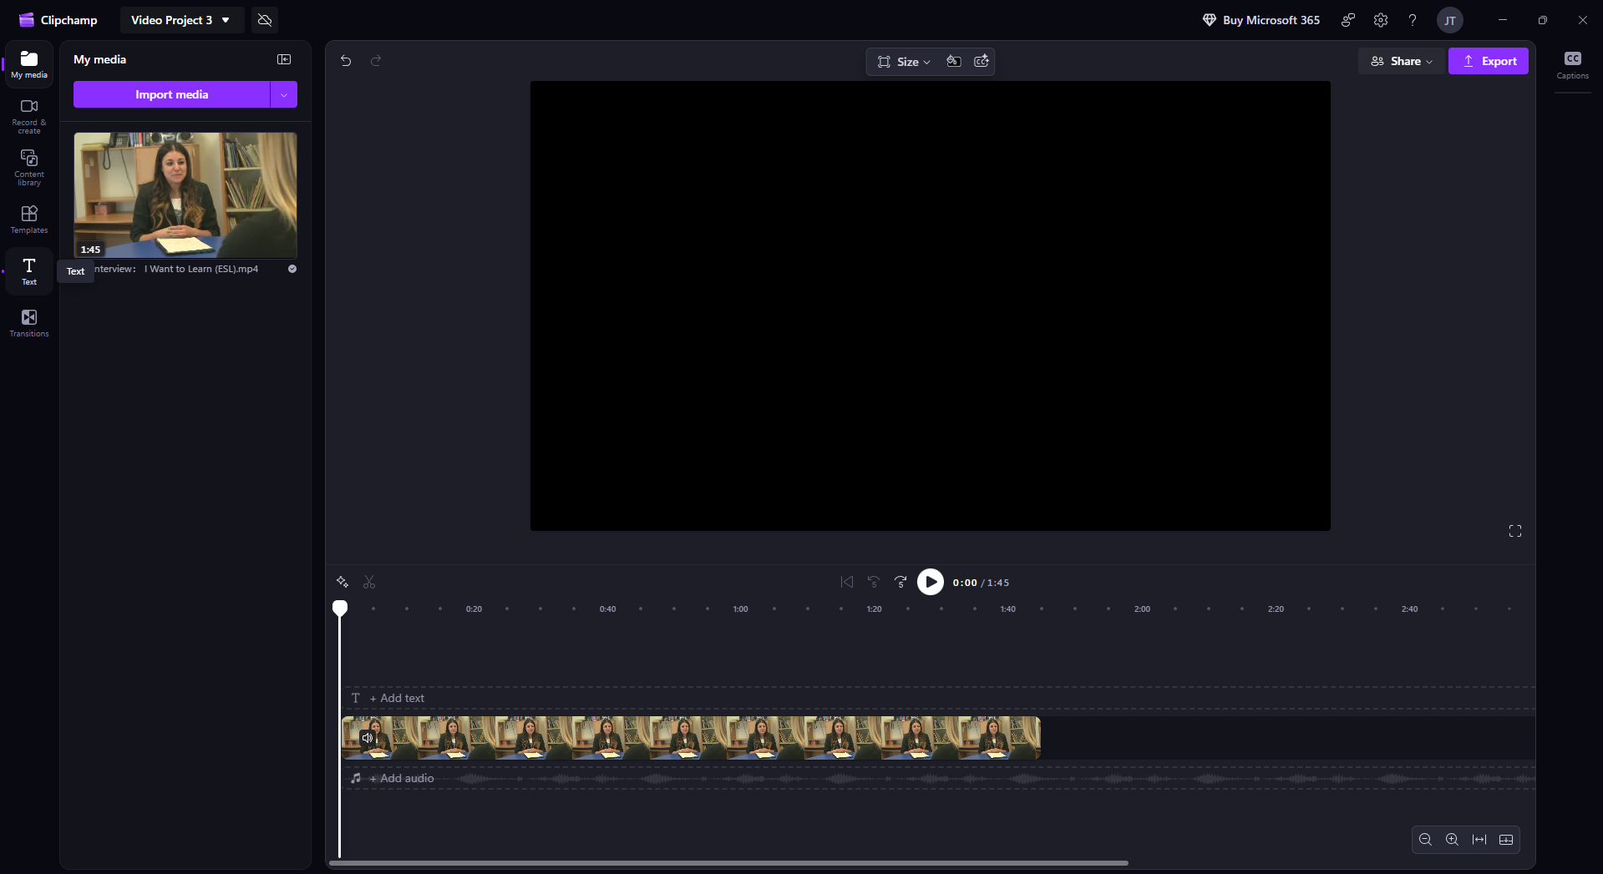
Task: Open the Templates sidebar panel
Action: coord(29,220)
